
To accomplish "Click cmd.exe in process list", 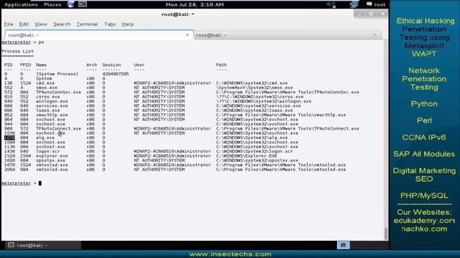I will [x=45, y=83].
